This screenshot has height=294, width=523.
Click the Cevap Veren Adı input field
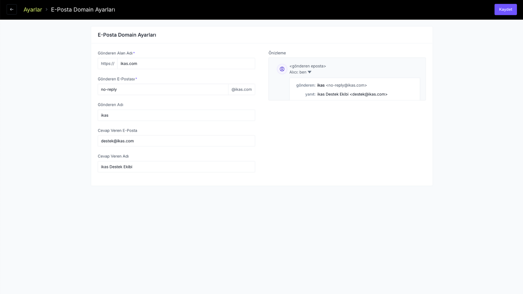click(176, 167)
